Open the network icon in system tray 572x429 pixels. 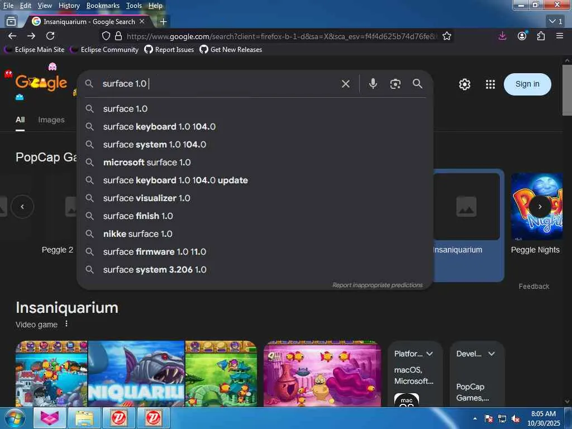pos(502,419)
